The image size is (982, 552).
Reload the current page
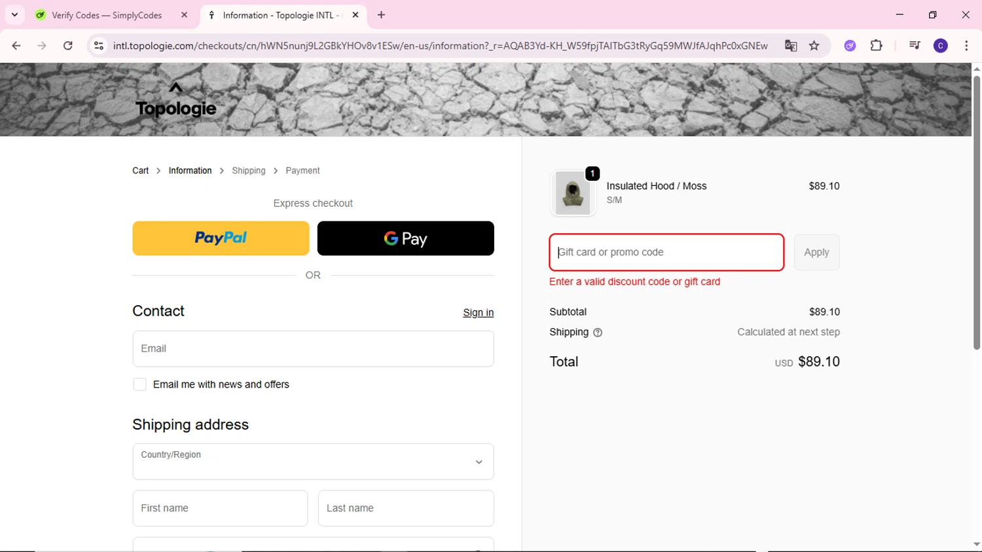68,46
